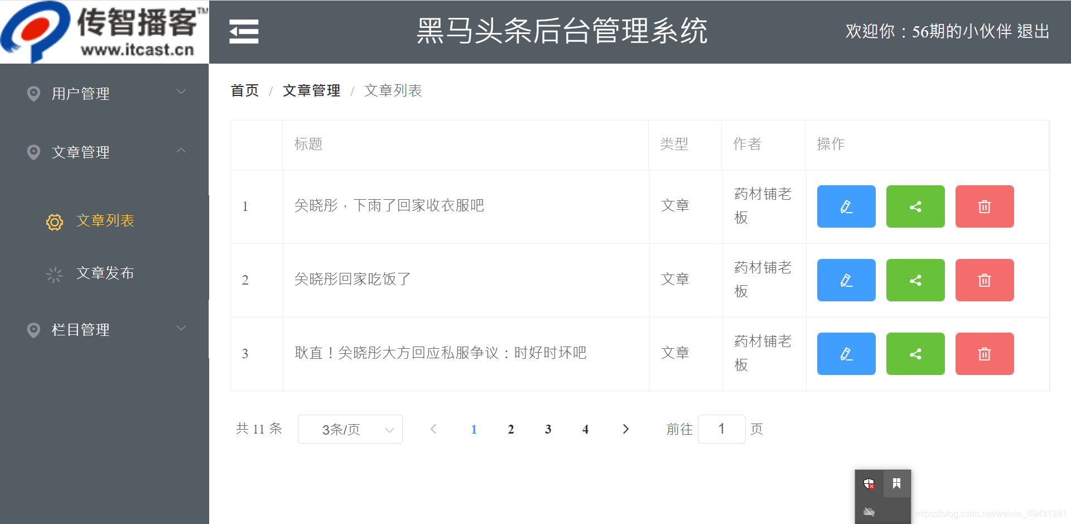
Task: Delete the third article using trash icon
Action: click(x=984, y=353)
